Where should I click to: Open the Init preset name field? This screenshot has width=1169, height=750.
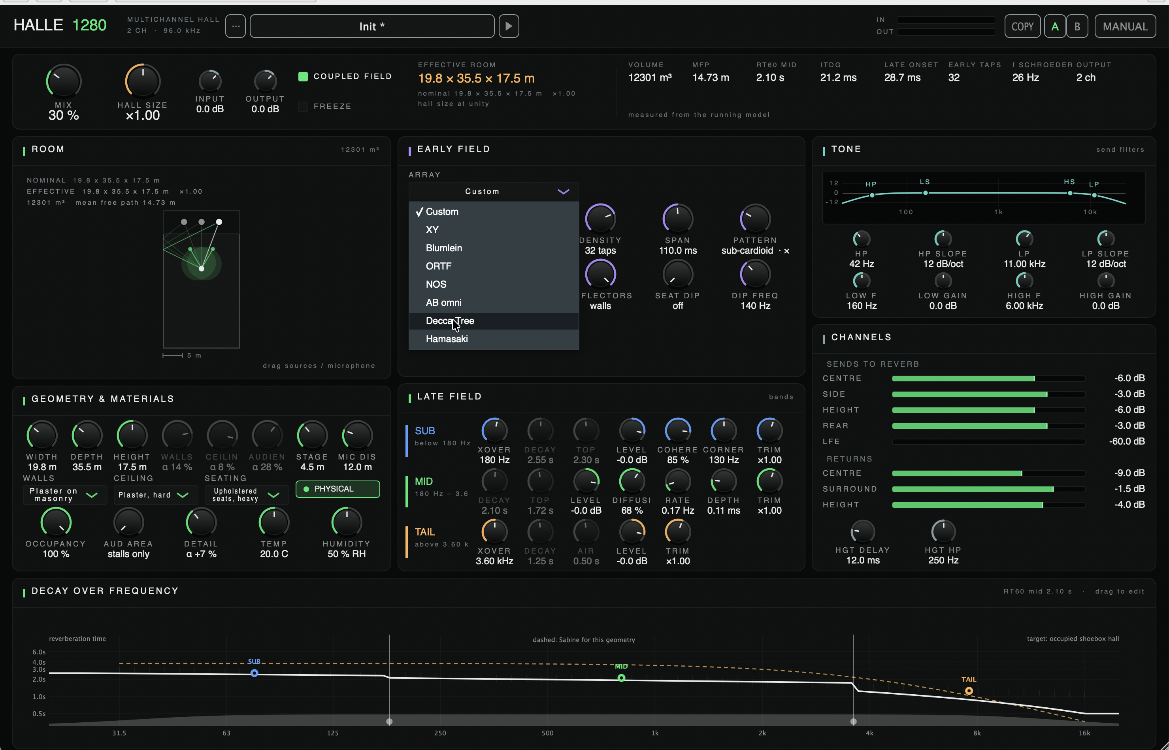tap(372, 26)
